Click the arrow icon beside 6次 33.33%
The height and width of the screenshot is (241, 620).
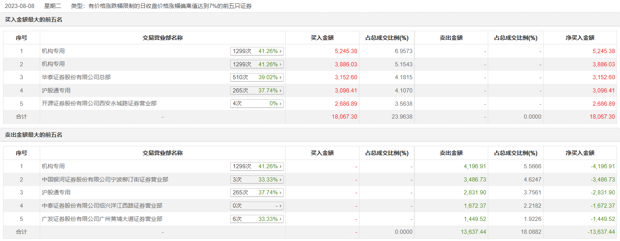pyautogui.click(x=281, y=219)
